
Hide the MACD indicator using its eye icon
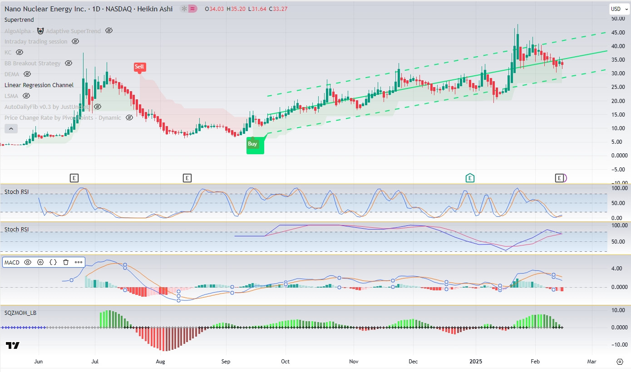(x=28, y=262)
